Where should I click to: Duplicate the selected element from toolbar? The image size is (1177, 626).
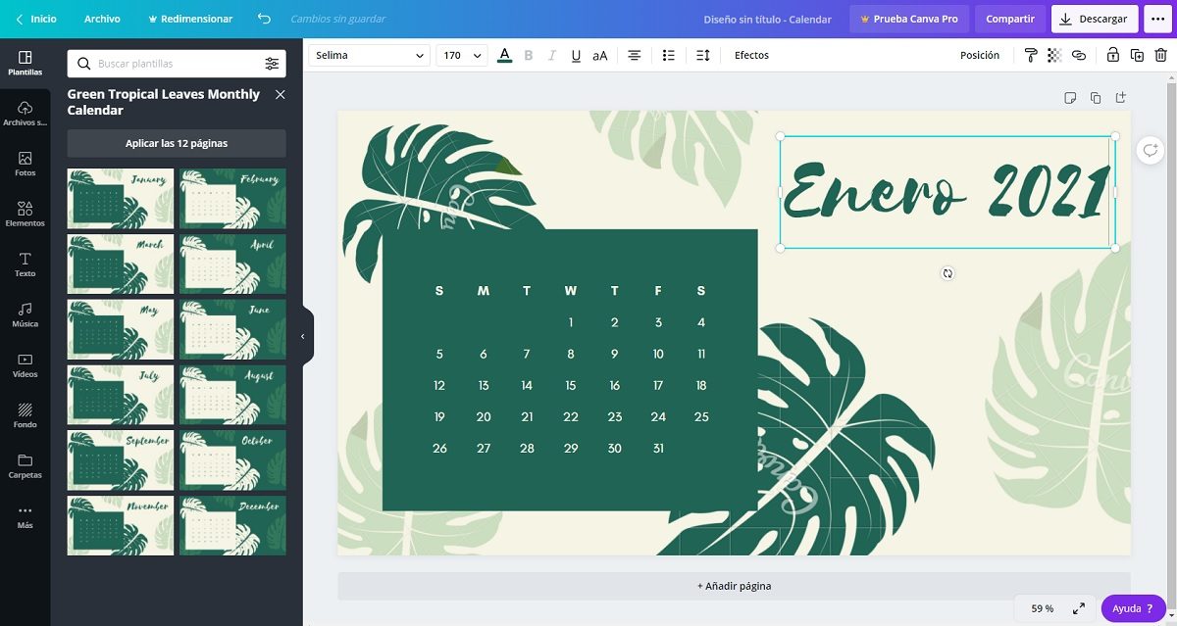(1137, 55)
